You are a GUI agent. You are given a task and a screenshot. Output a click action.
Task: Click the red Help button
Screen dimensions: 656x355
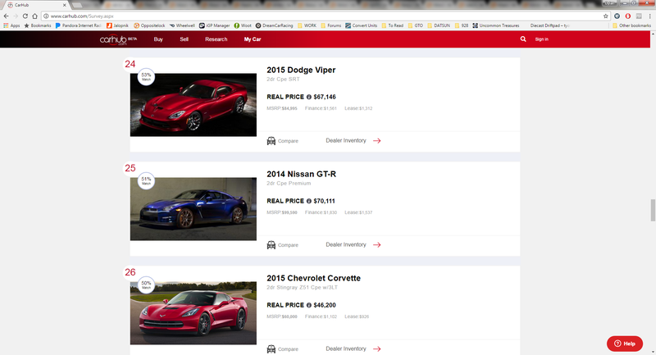pos(625,344)
